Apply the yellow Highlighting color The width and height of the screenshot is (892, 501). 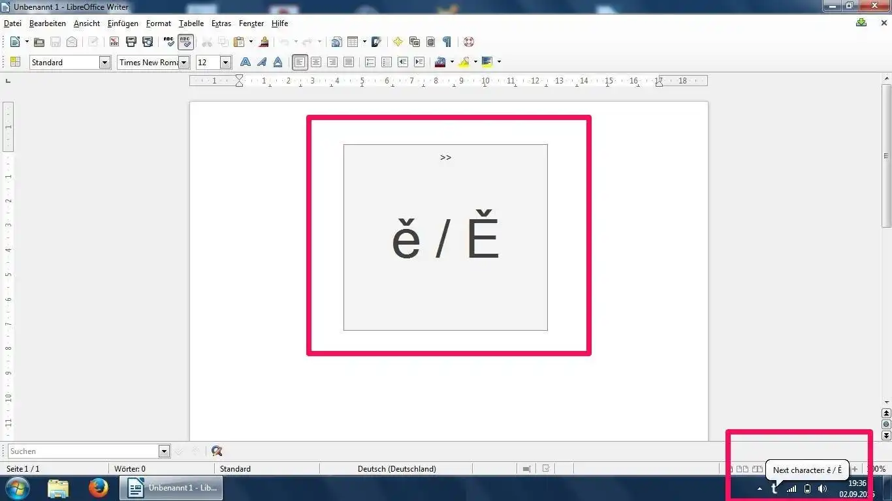tap(464, 62)
